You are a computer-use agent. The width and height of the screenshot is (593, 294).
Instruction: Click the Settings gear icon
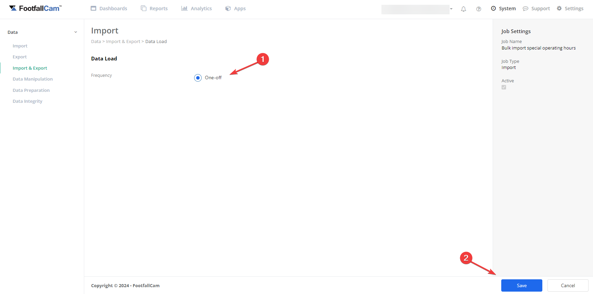tap(559, 8)
